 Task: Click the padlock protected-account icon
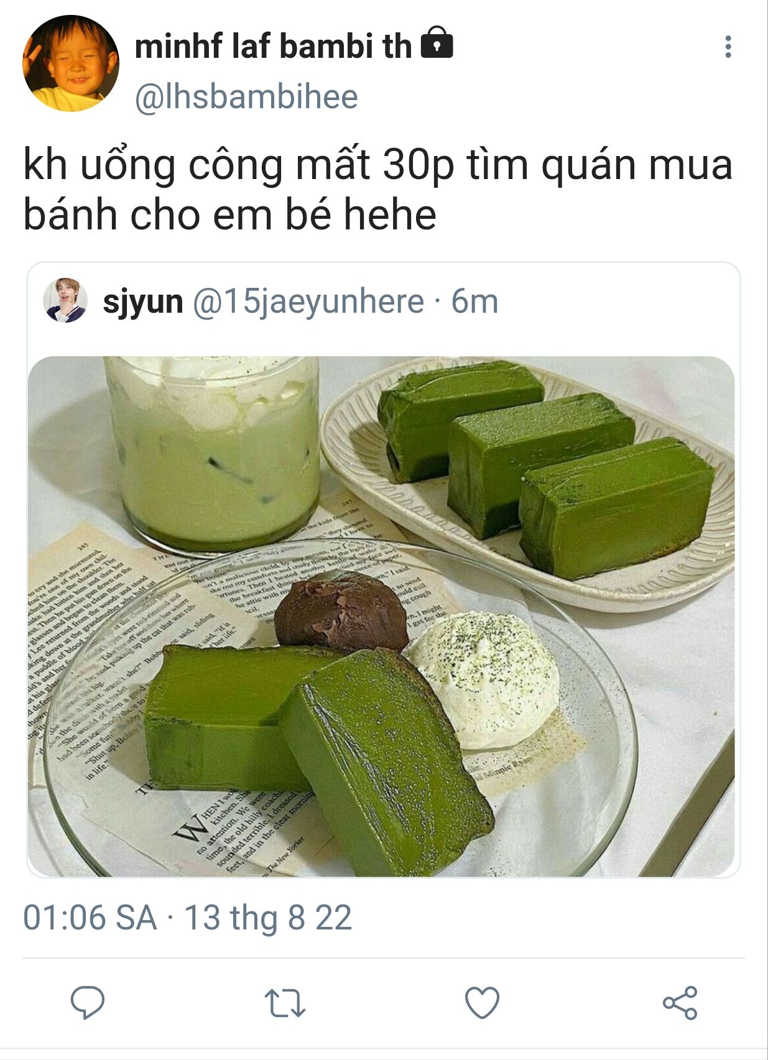437,42
